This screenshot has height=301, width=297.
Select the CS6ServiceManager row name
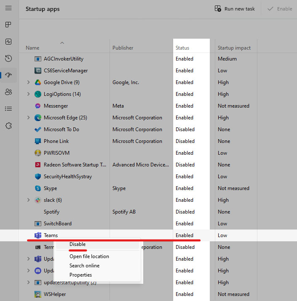click(x=66, y=71)
